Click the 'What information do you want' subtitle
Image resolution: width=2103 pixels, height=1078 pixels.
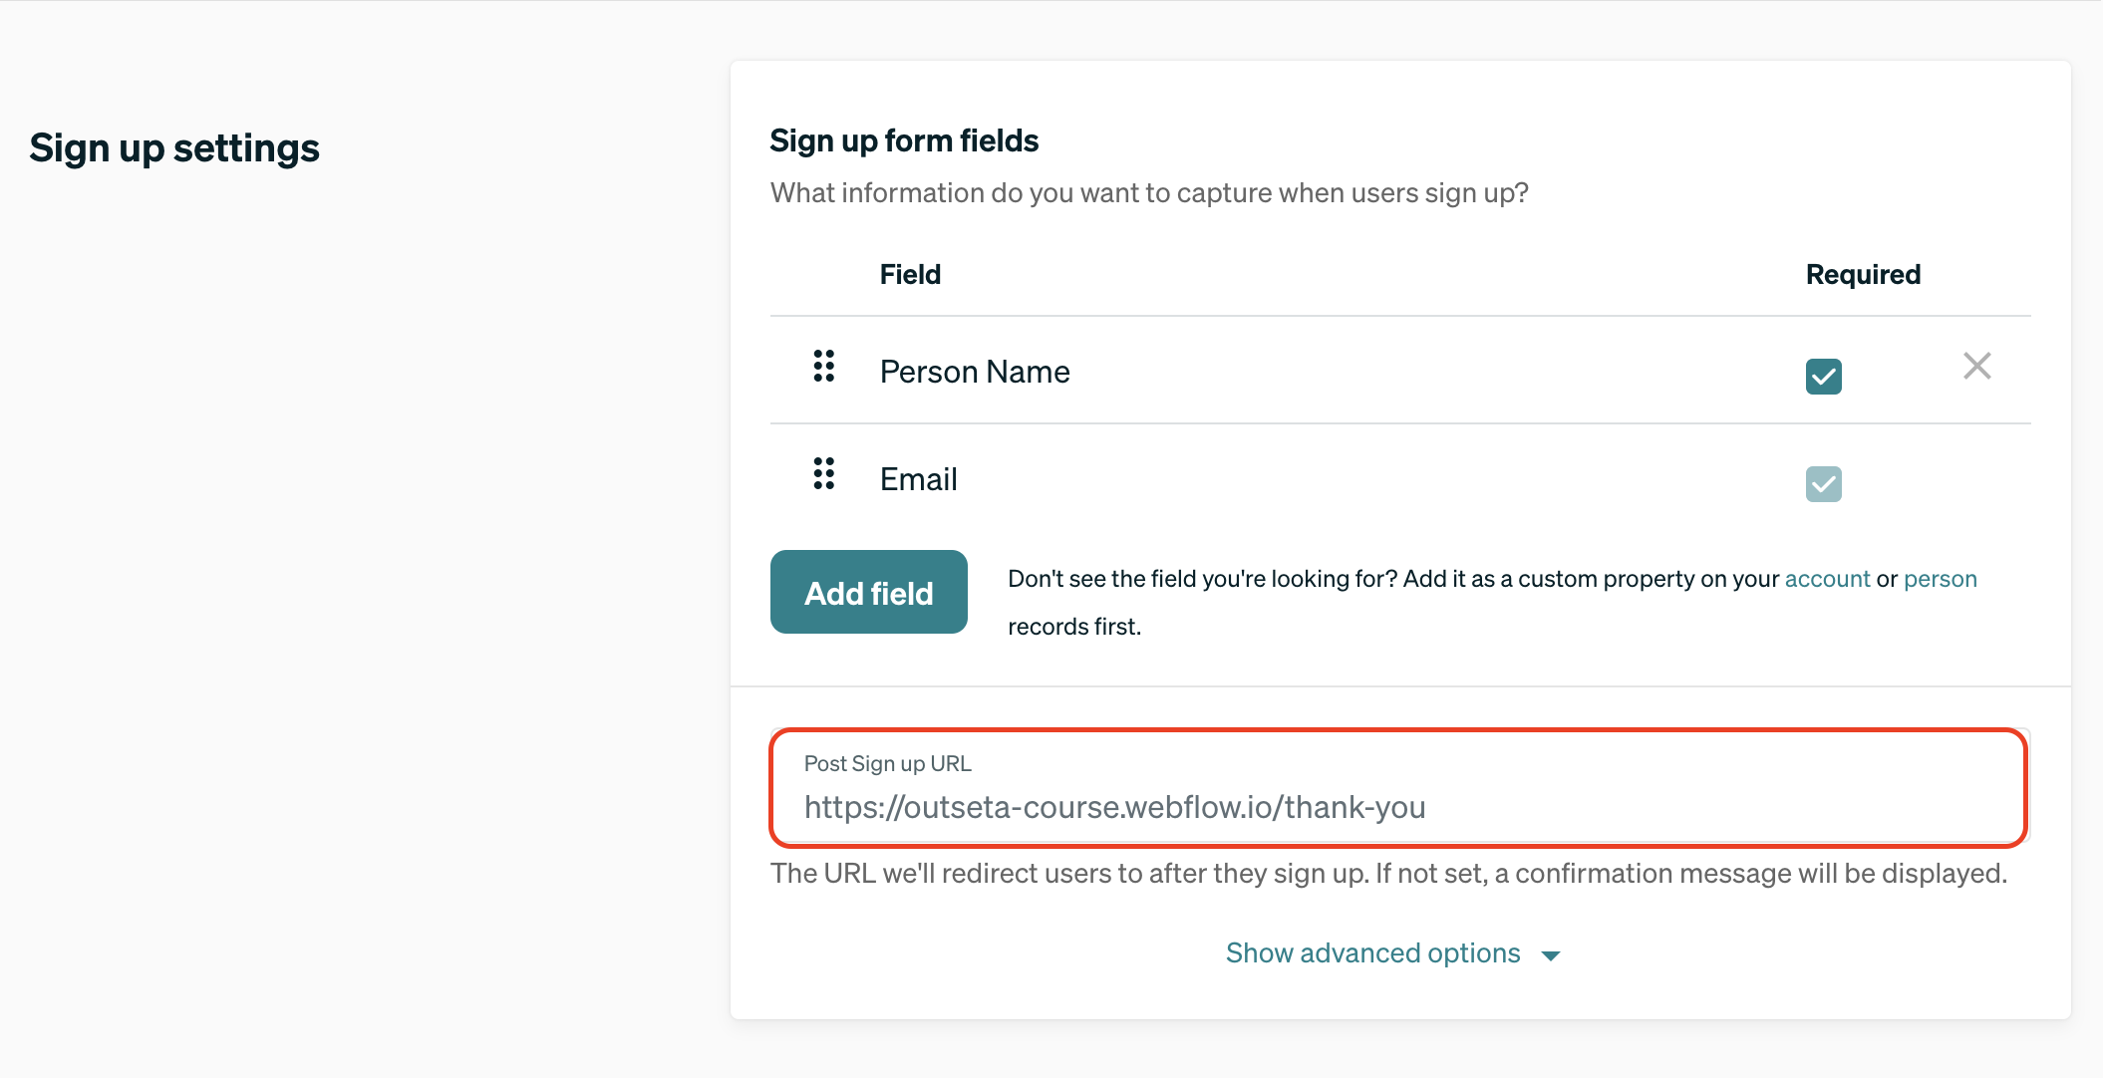click(1149, 193)
